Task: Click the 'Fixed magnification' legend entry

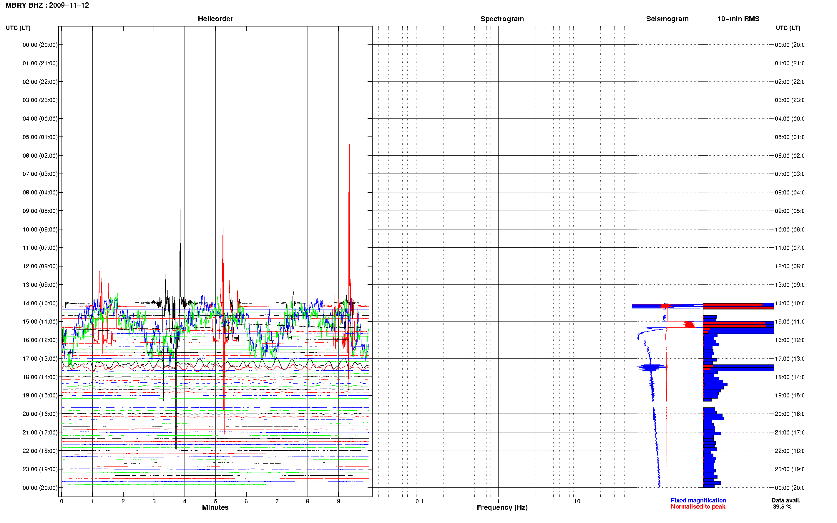Action: (x=698, y=501)
